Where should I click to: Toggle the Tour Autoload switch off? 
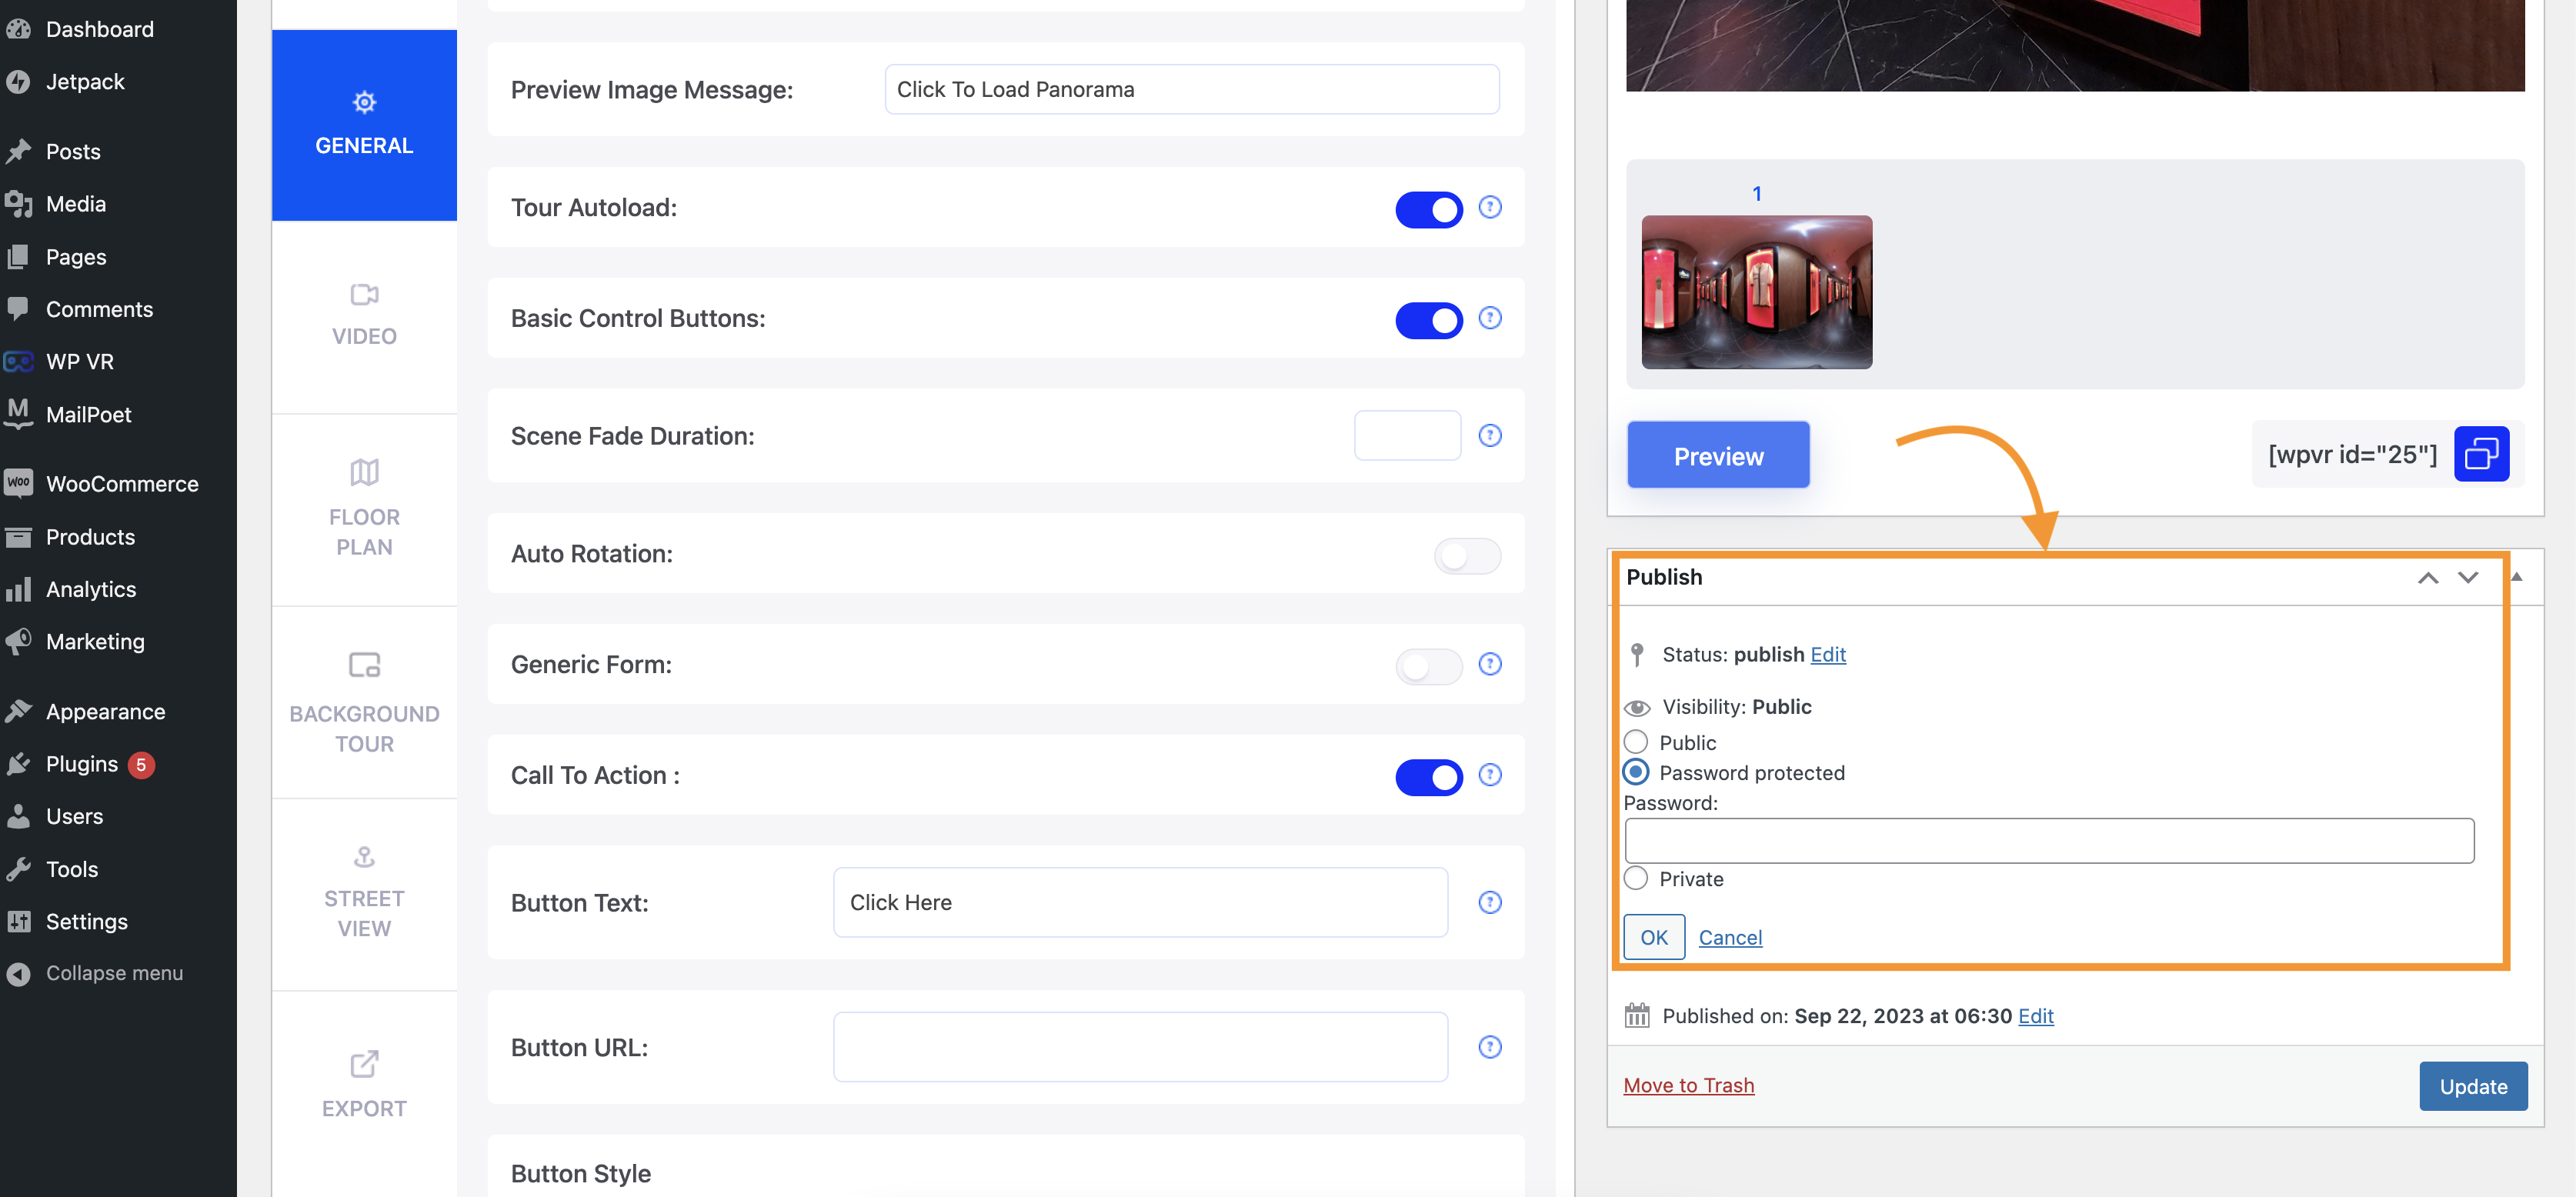(x=1427, y=207)
